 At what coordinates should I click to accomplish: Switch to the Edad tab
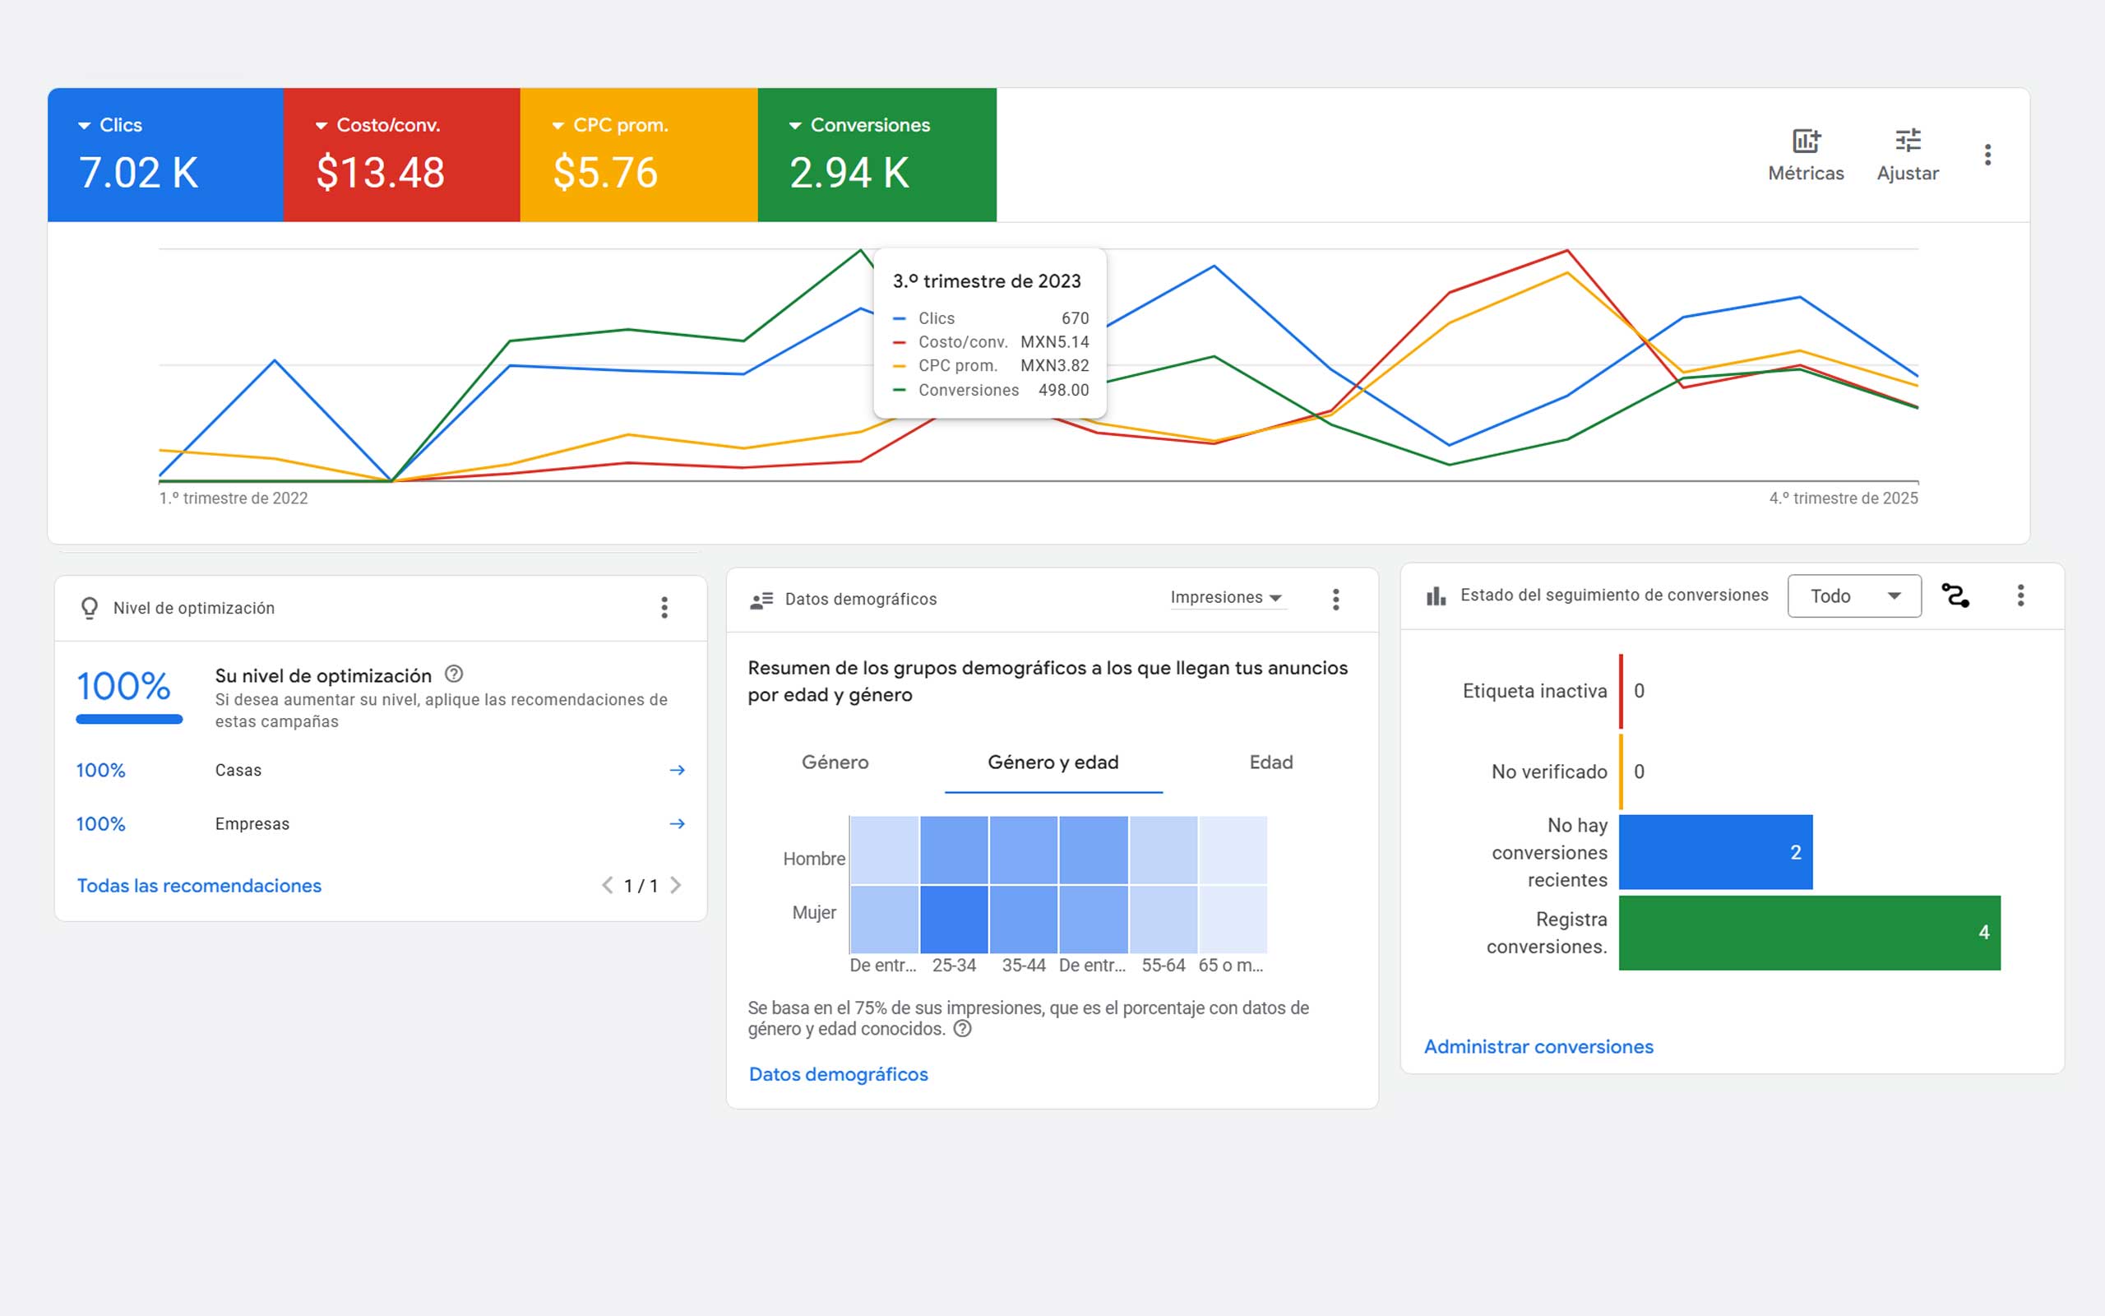(x=1271, y=762)
